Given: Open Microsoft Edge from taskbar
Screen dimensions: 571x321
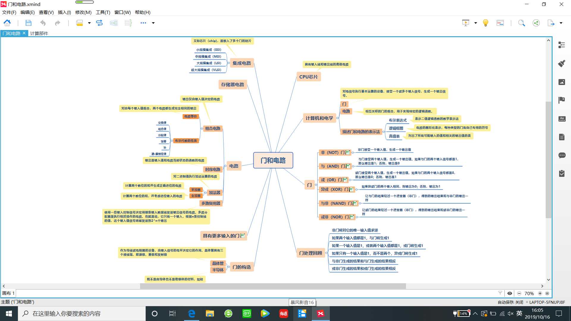Looking at the screenshot, I should 192,314.
